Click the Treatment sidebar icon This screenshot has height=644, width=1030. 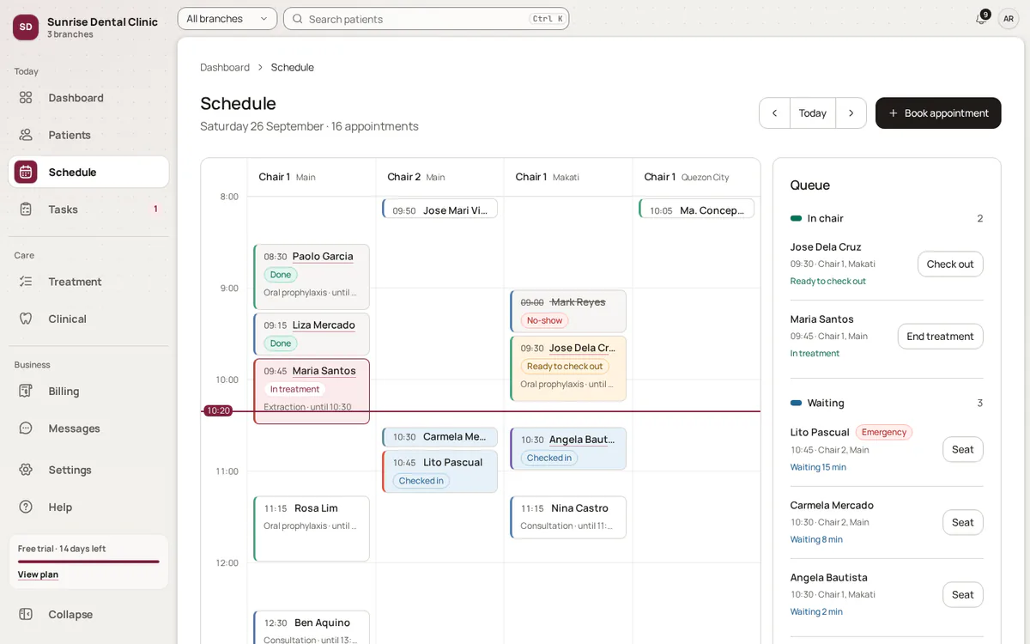pos(26,282)
